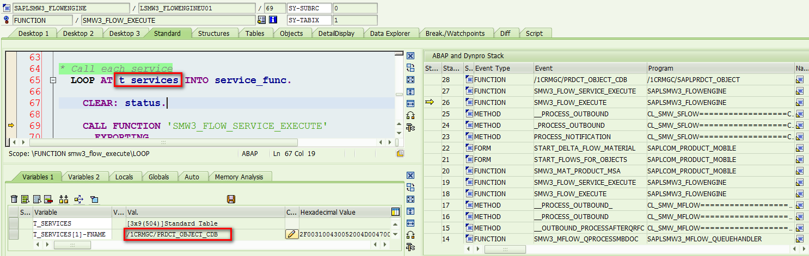Click the navigation icon for stack level 28

point(799,79)
